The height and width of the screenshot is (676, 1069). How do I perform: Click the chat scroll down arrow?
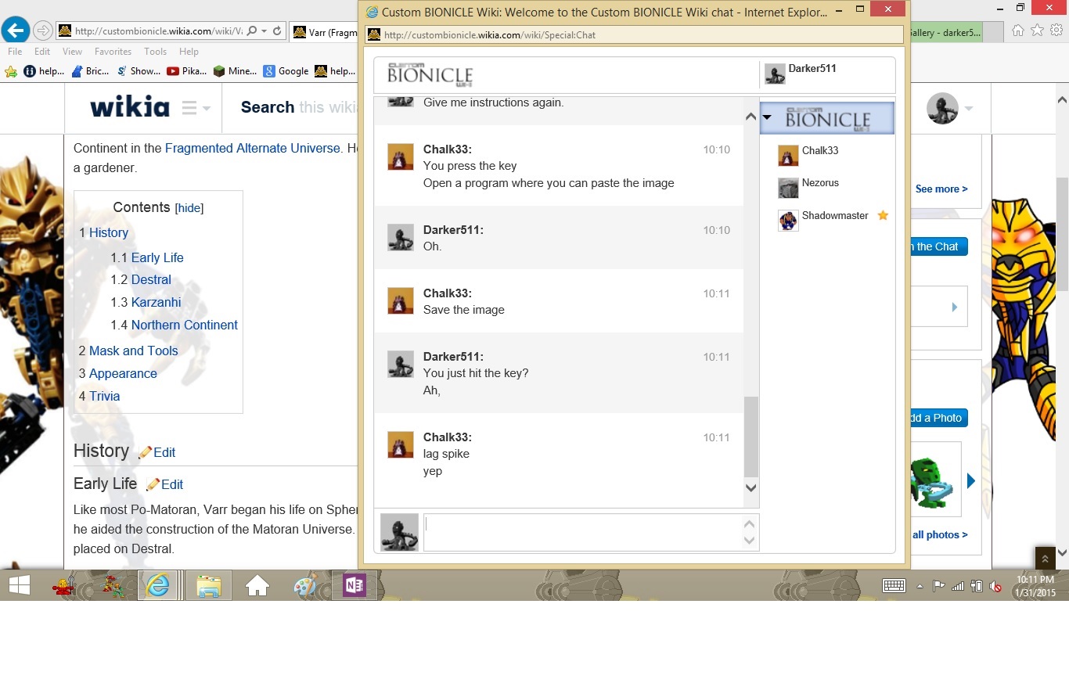pyautogui.click(x=751, y=488)
